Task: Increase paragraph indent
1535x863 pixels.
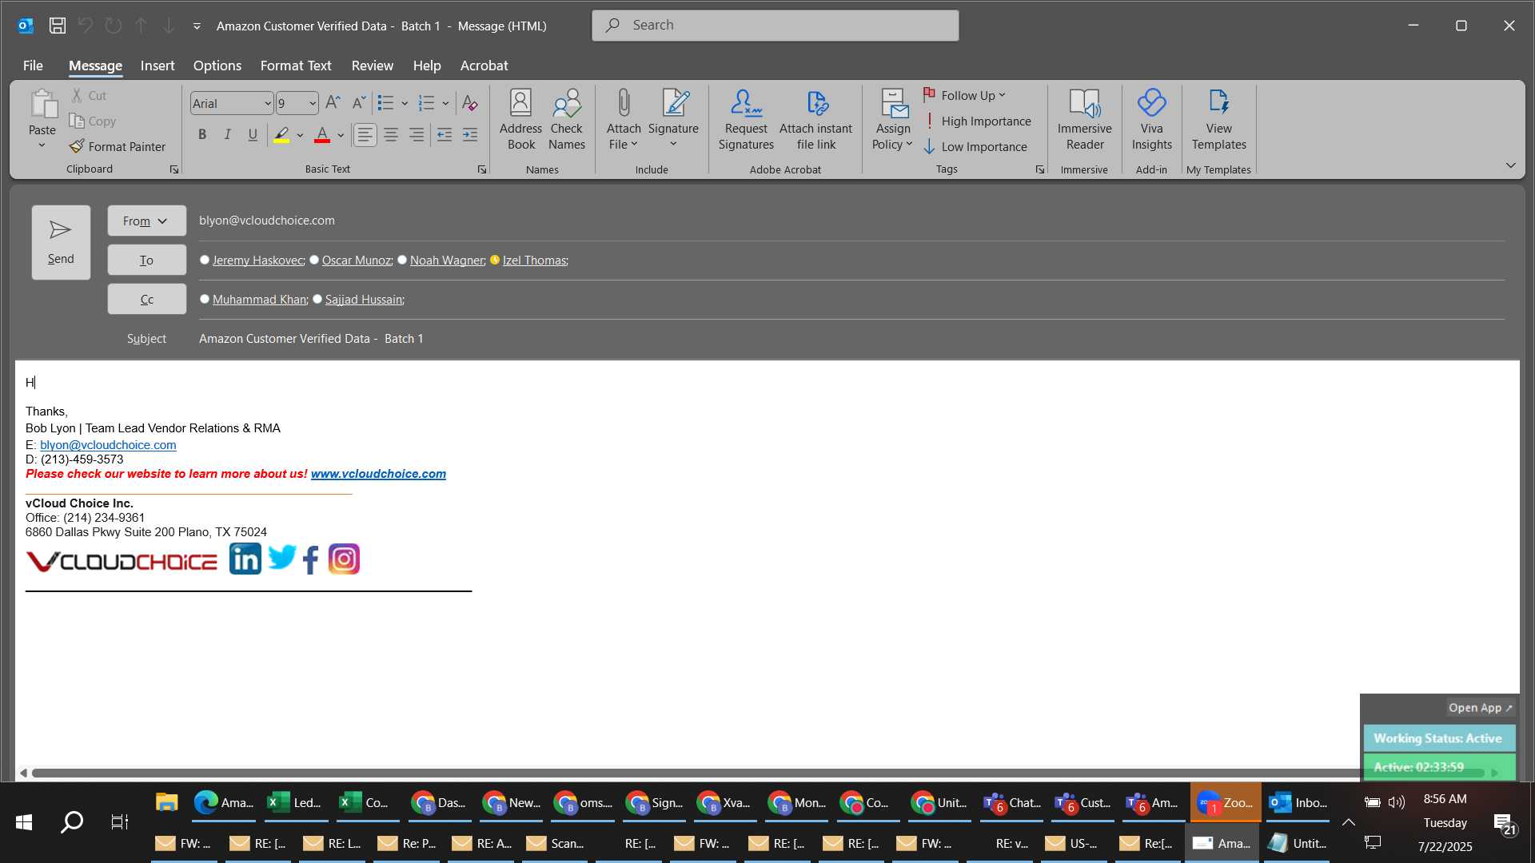Action: tap(470, 135)
